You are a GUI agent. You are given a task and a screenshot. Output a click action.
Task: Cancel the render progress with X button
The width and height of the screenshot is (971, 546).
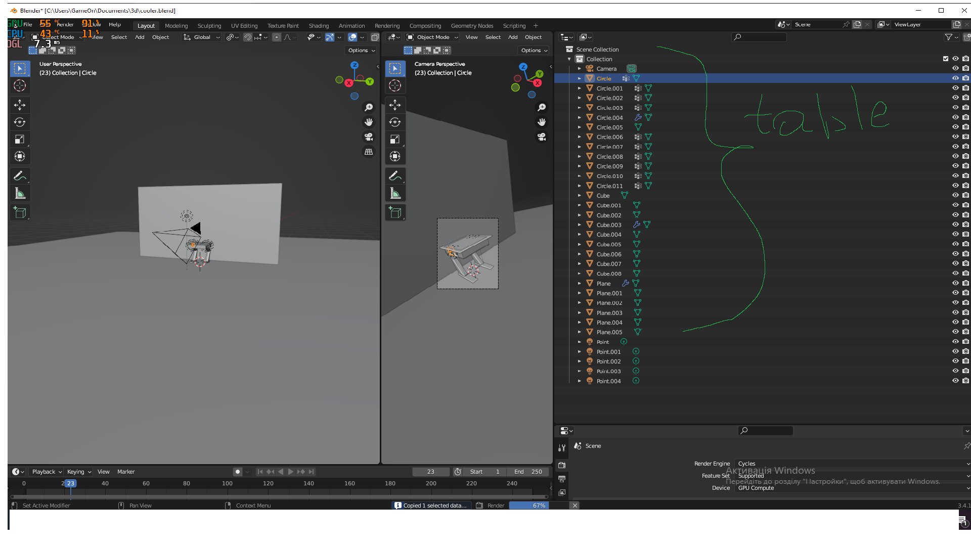(575, 506)
